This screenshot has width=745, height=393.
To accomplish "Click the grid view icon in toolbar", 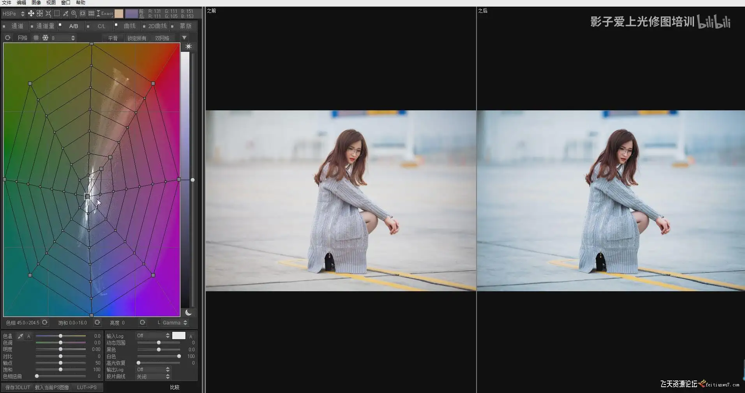I will tap(91, 14).
